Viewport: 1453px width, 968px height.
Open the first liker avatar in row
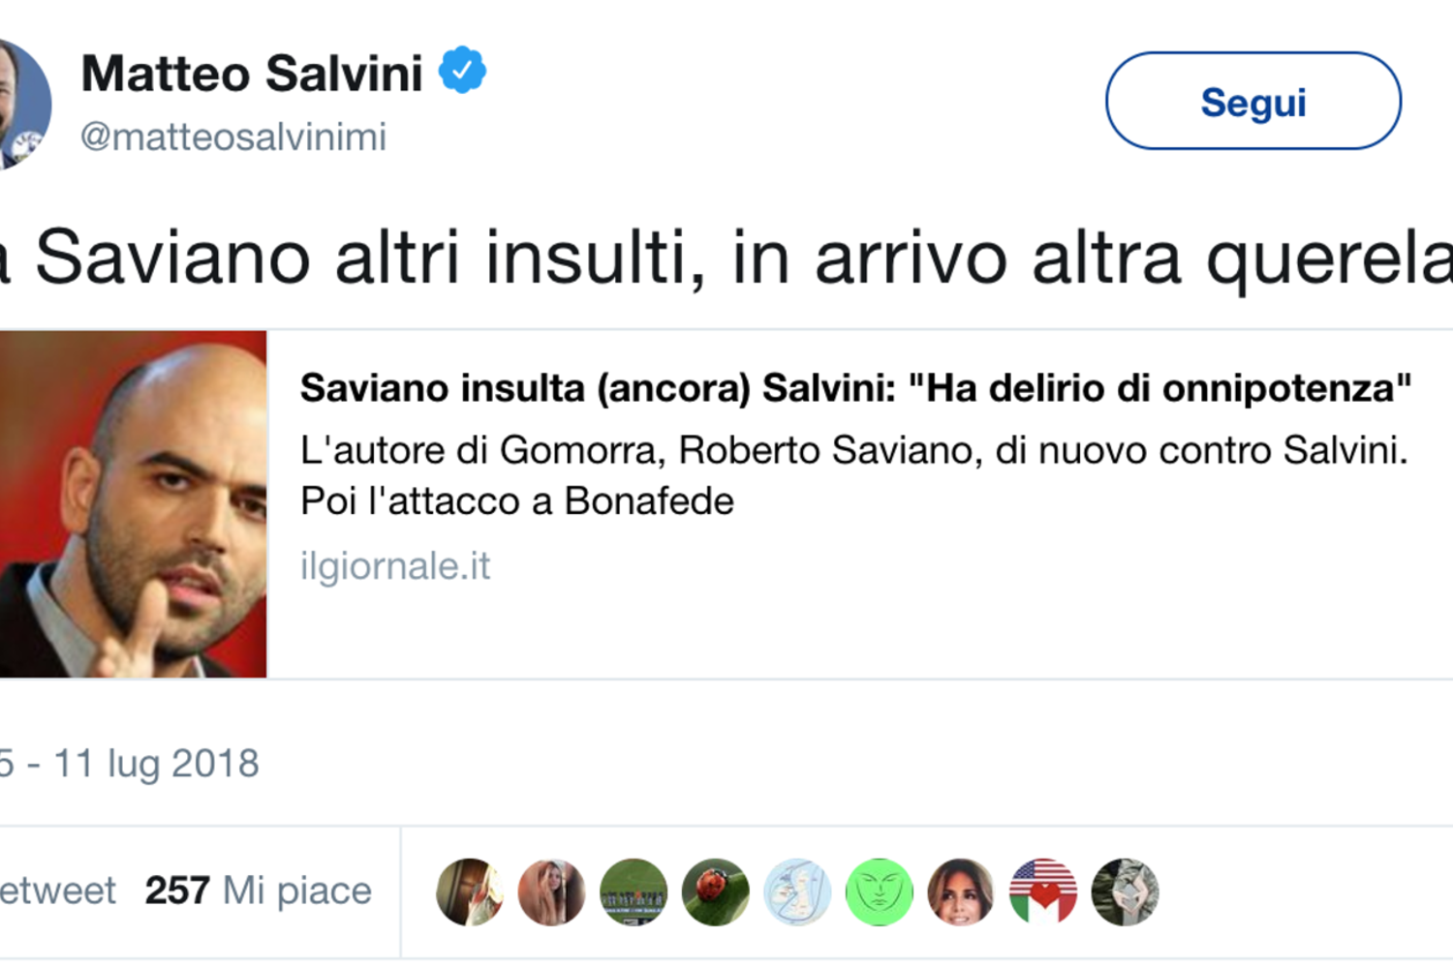tap(470, 892)
